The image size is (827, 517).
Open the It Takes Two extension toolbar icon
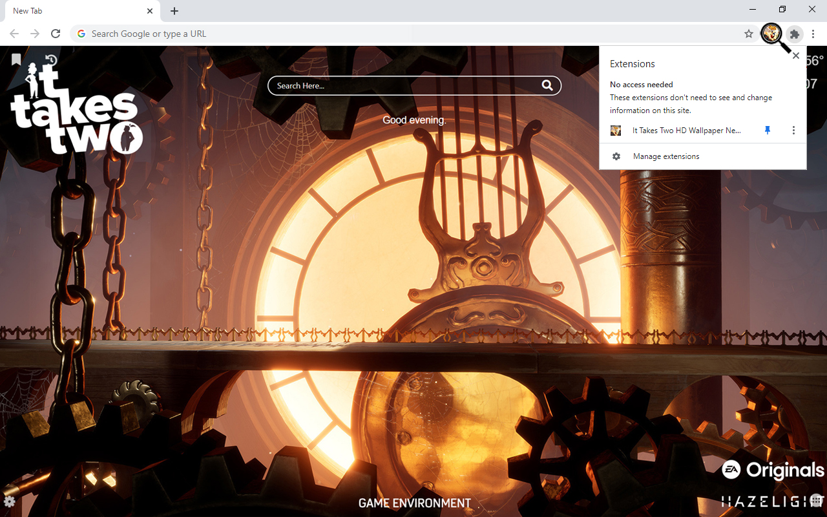click(x=771, y=33)
